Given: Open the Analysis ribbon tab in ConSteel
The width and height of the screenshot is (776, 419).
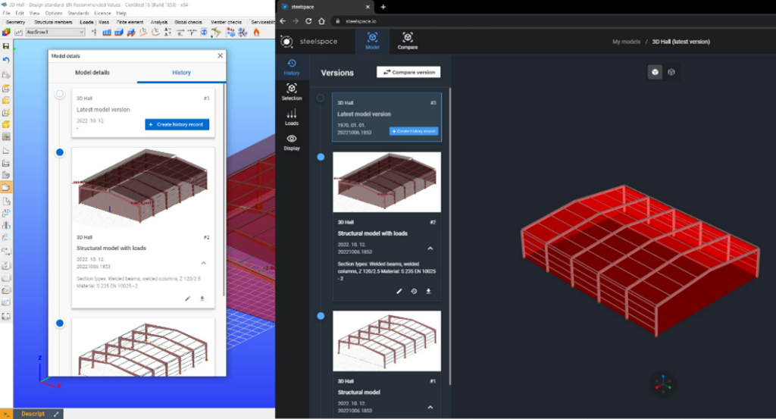Looking at the screenshot, I should click(159, 22).
